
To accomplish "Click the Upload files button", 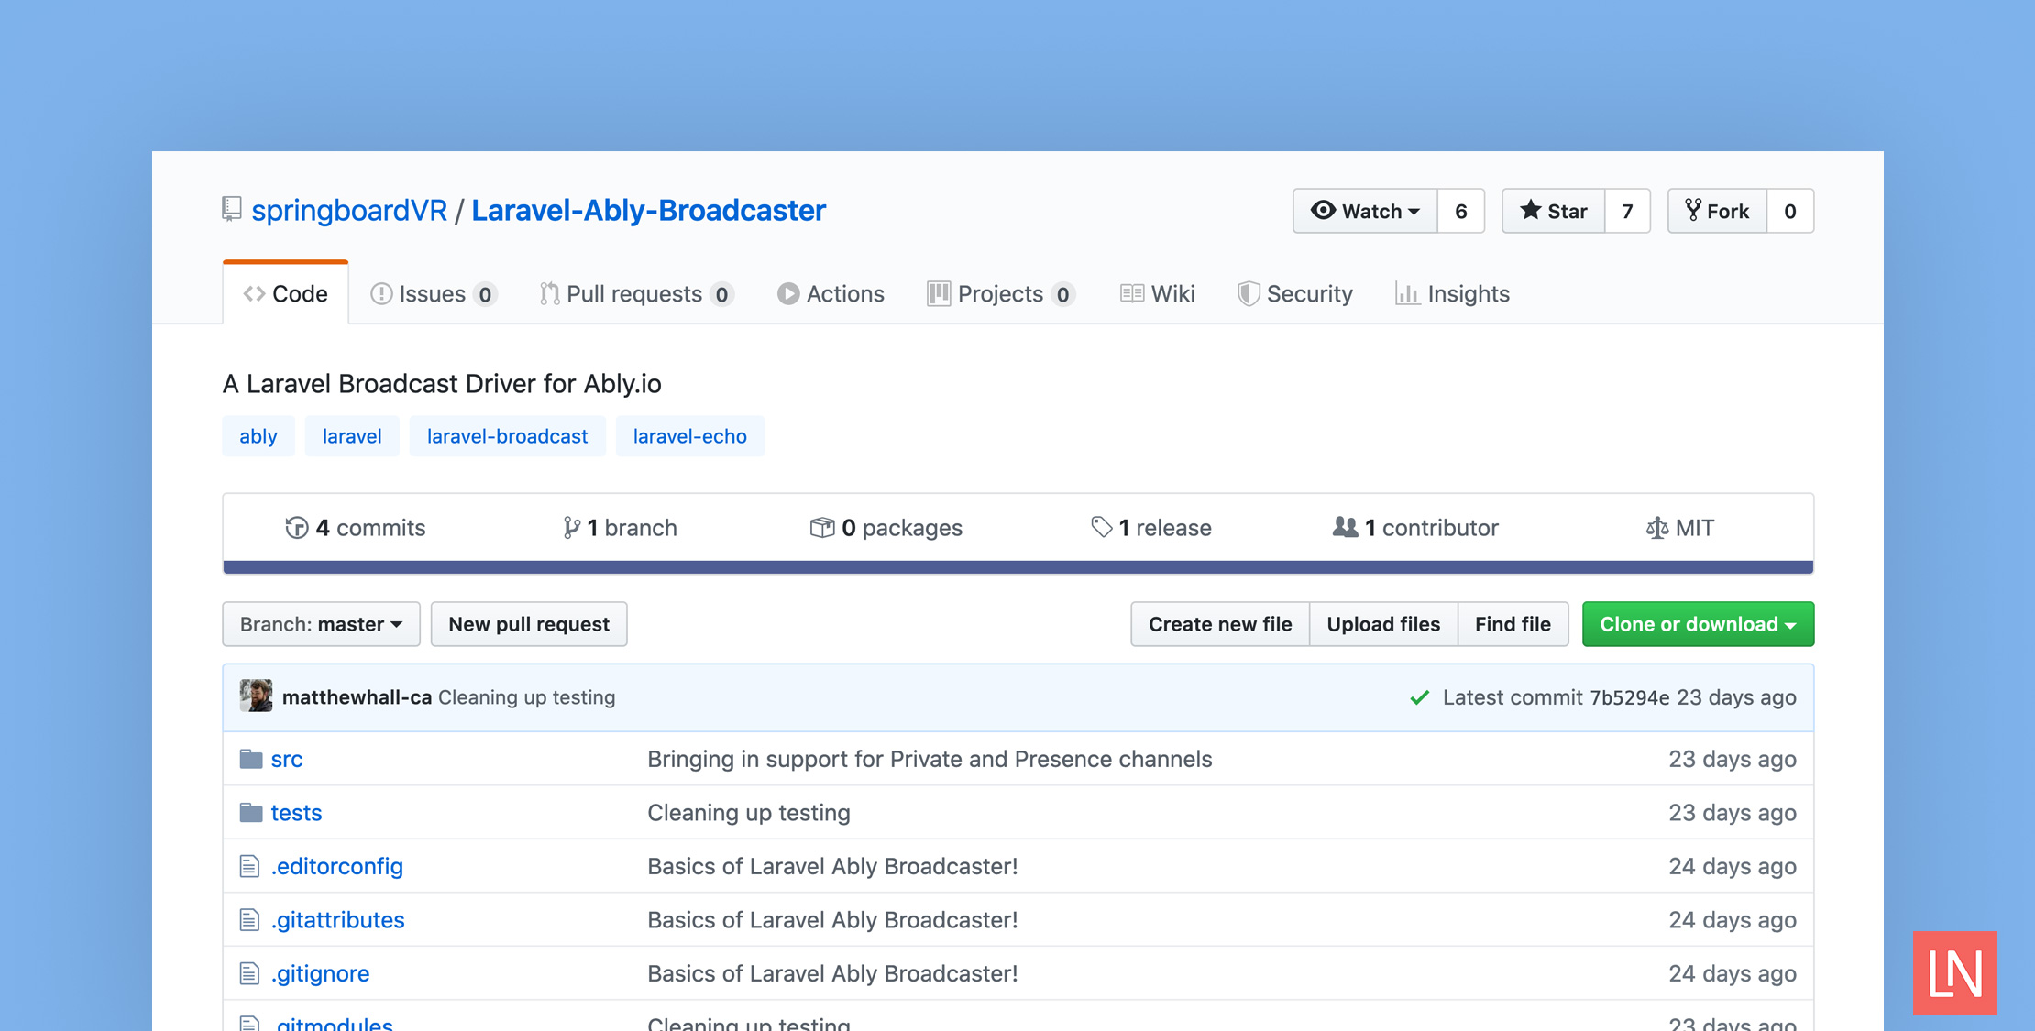I will [1383, 624].
